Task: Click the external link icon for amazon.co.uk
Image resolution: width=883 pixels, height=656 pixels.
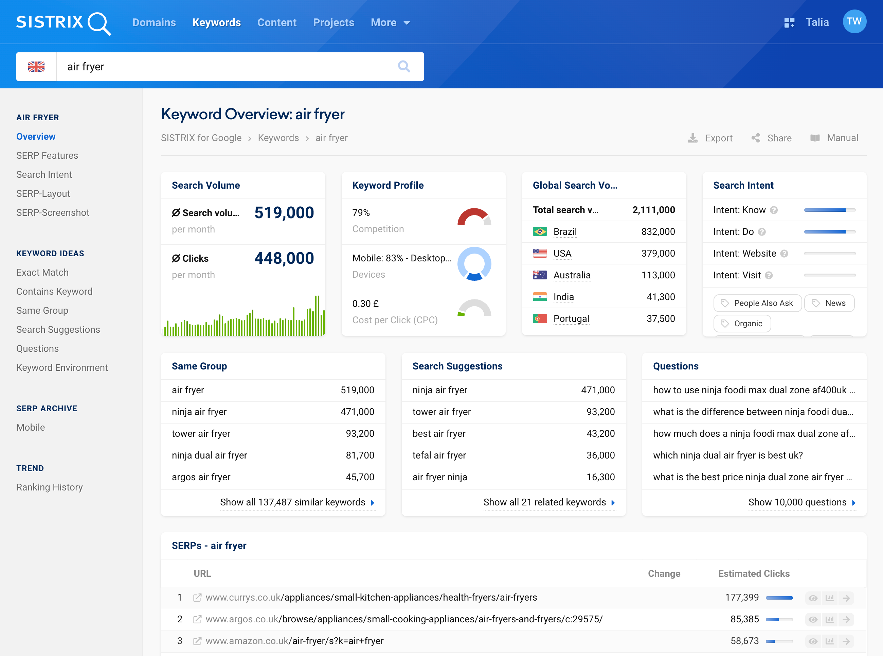Action: coord(197,641)
